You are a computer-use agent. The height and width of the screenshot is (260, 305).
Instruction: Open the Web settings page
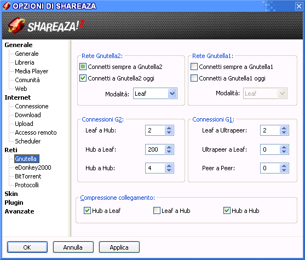point(21,89)
